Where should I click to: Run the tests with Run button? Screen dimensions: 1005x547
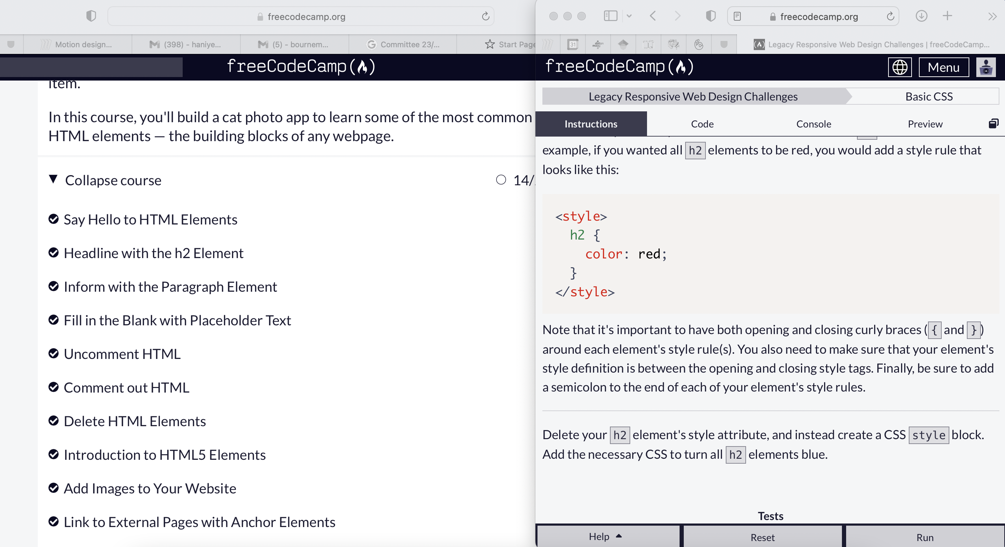click(925, 537)
